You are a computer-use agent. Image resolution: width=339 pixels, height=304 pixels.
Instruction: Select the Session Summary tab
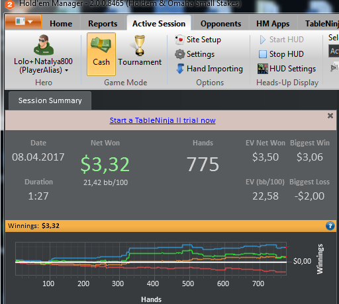50,100
